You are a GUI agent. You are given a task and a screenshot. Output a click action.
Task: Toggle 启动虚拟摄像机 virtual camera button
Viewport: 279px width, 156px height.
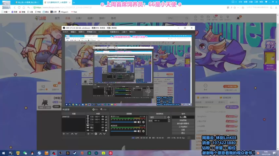click(x=183, y=124)
